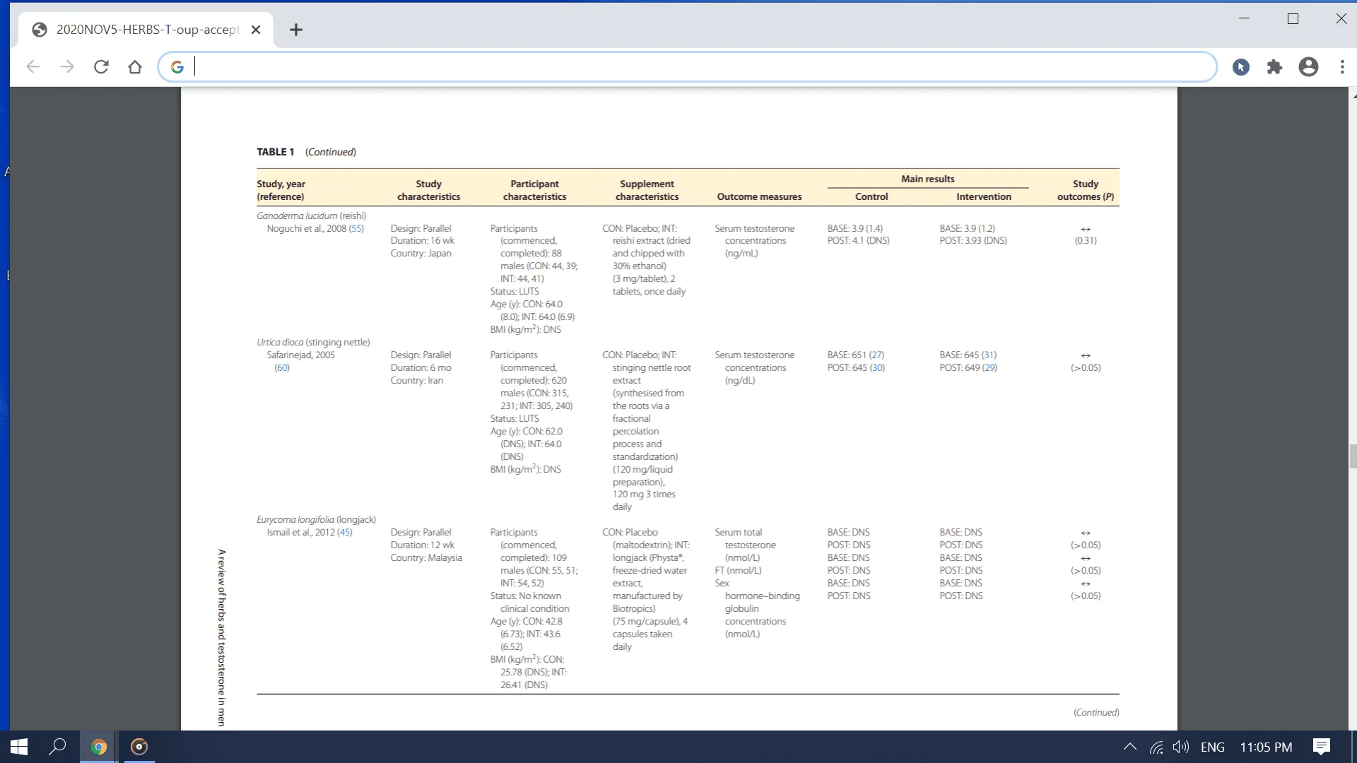Click the page reload icon
Viewport: 1357px width, 763px height.
(x=102, y=67)
